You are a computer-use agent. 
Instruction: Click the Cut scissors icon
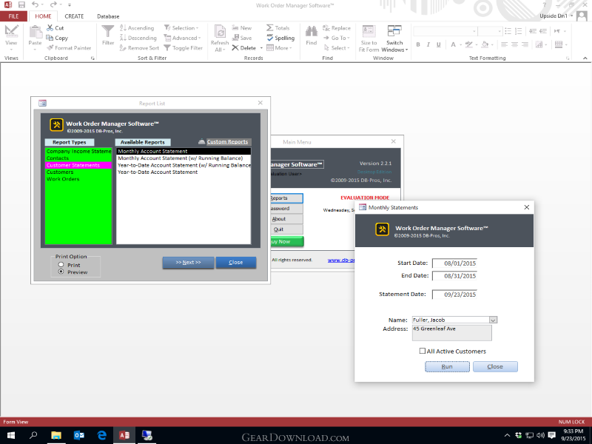point(50,27)
